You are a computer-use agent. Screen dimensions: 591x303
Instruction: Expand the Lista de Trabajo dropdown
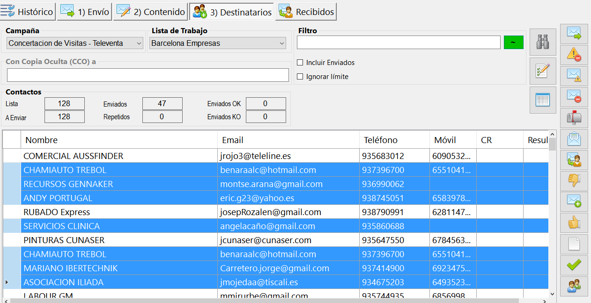pos(218,43)
